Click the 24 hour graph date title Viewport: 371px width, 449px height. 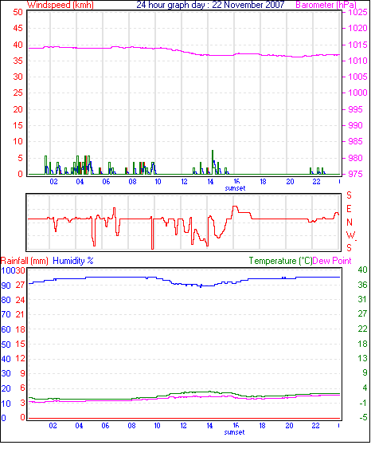tap(210, 5)
